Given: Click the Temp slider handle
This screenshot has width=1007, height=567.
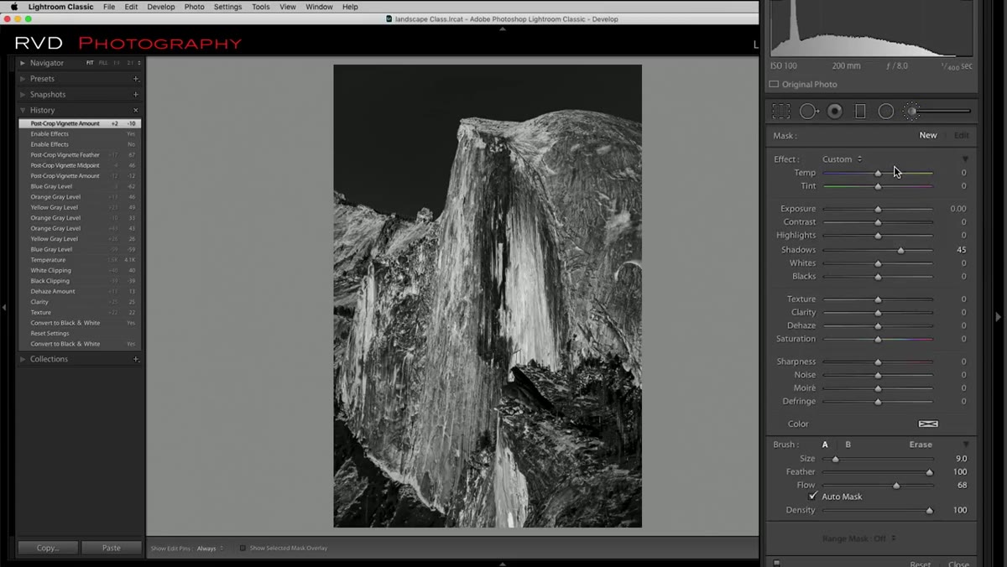Looking at the screenshot, I should pos(878,173).
